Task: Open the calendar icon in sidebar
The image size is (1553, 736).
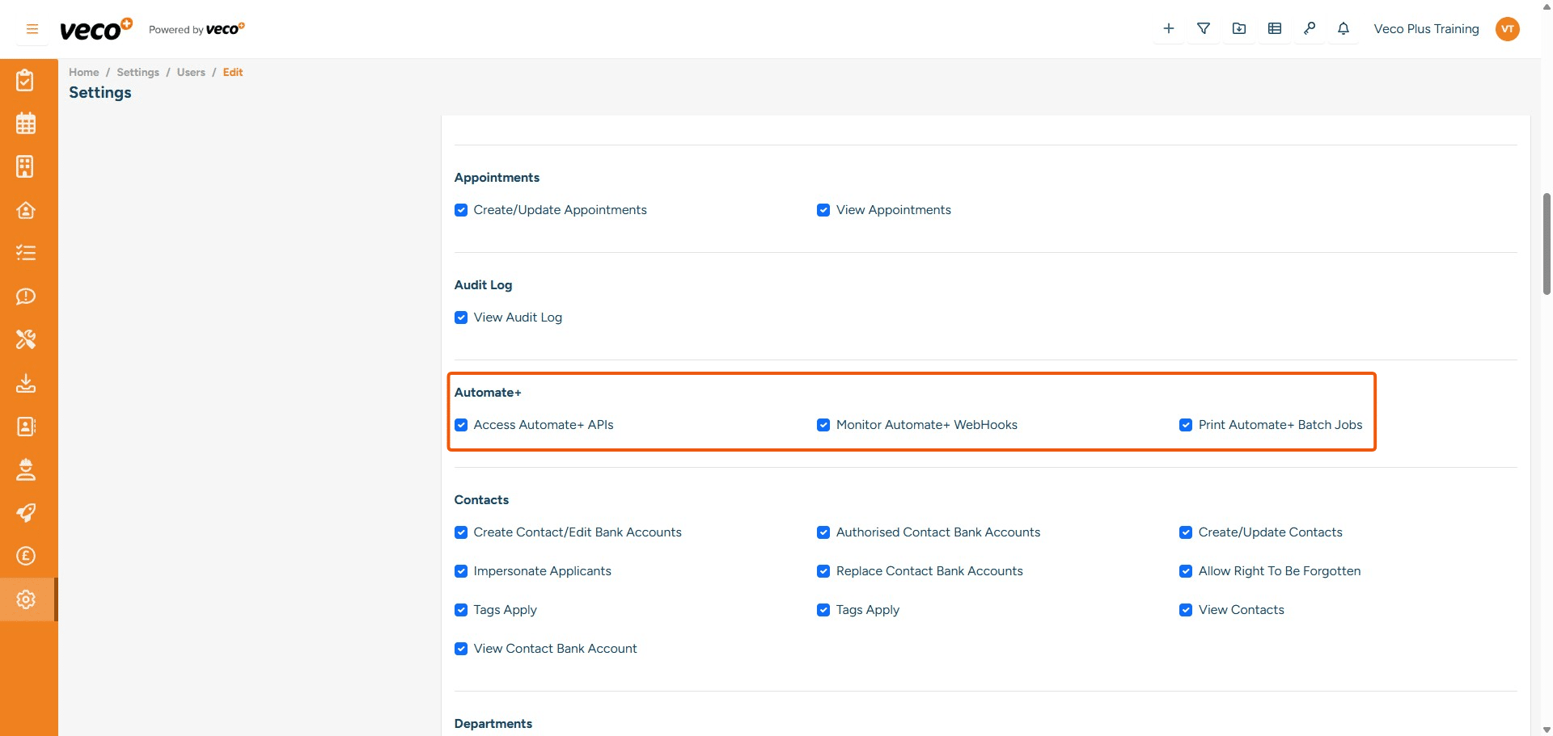Action: click(x=26, y=124)
